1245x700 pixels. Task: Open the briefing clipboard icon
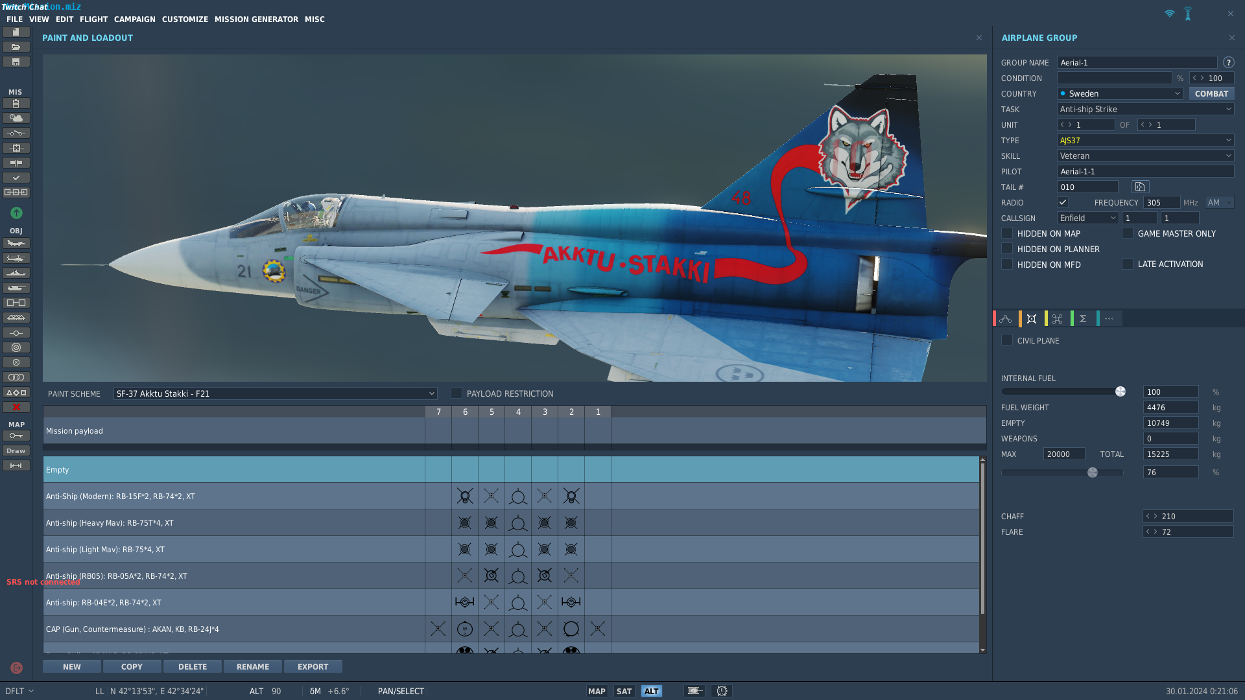coord(16,103)
